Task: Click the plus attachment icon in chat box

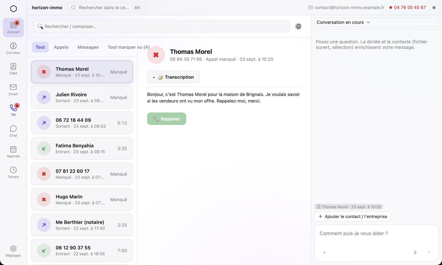Action: point(325,253)
